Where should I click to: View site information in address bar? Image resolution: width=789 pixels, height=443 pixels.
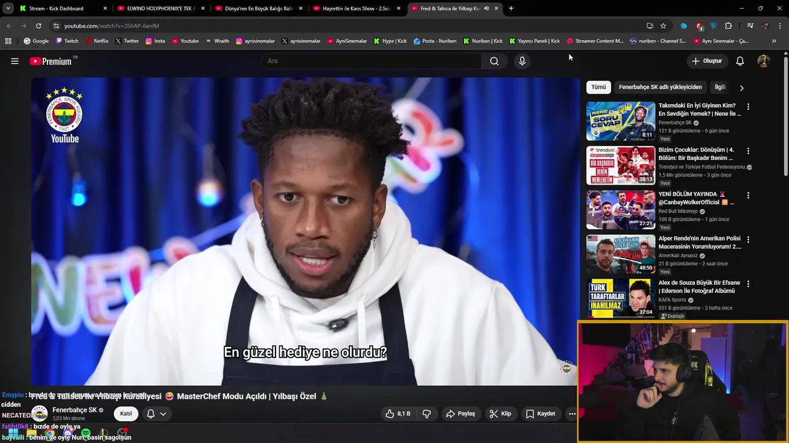click(56, 26)
